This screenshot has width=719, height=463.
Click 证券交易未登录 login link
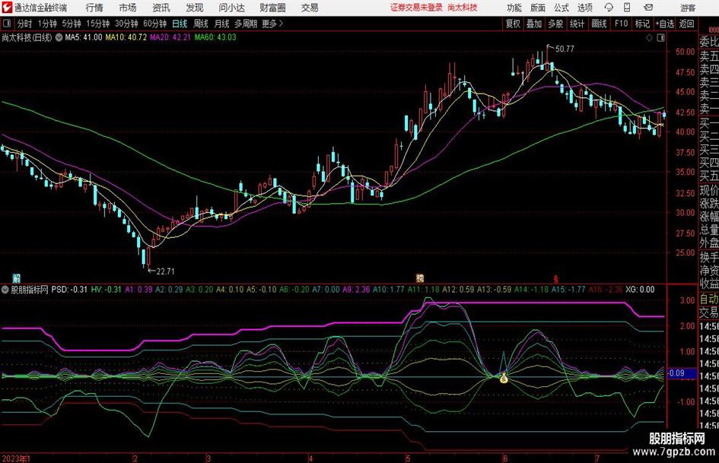(x=416, y=8)
